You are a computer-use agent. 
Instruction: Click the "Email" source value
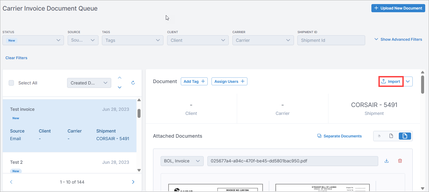point(15,139)
